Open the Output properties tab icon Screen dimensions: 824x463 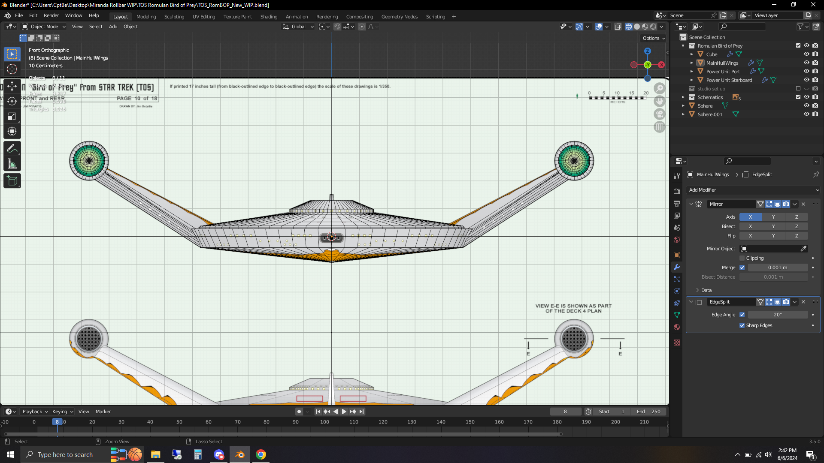677,204
